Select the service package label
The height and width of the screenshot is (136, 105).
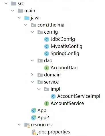pos(51,82)
